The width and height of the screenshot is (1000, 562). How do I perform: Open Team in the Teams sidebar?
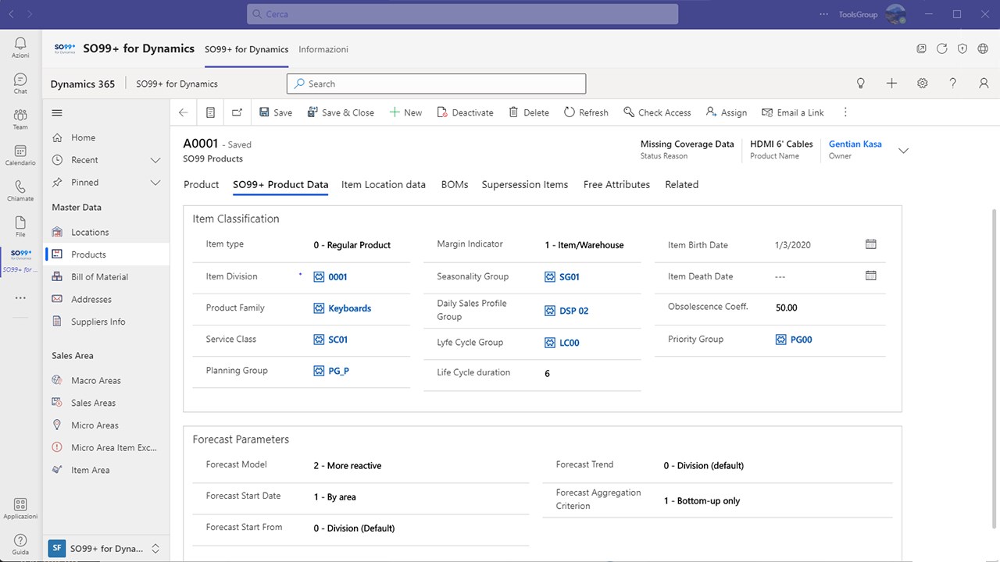coord(20,119)
